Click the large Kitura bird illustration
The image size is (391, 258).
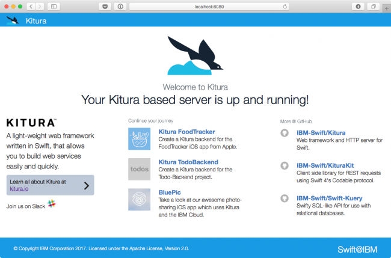195,55
